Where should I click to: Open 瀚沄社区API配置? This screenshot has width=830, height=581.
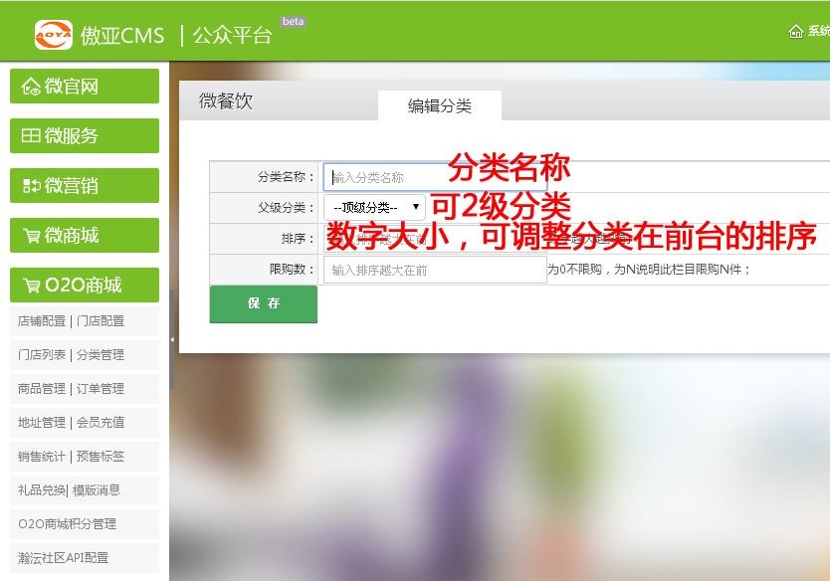[63, 558]
